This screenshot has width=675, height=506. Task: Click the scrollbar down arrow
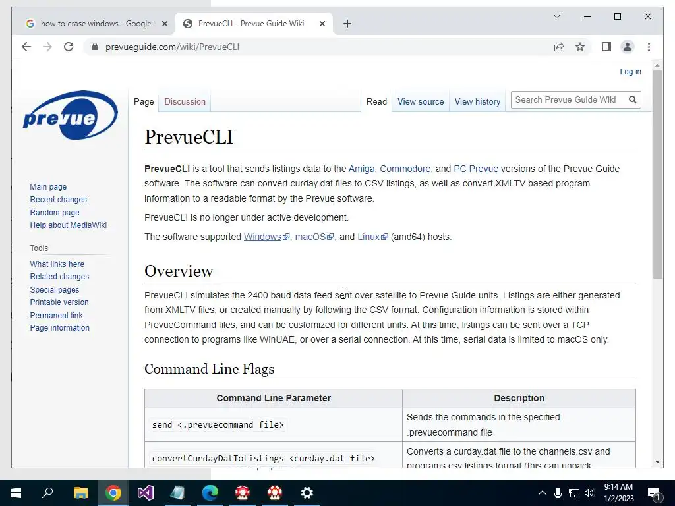tap(657, 462)
